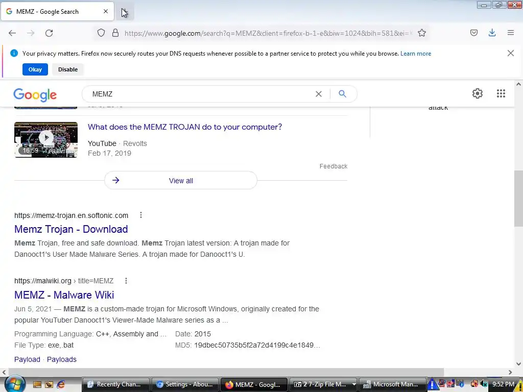Image resolution: width=523 pixels, height=392 pixels.
Task: Select the MEMZ - Google Search tab
Action: pos(57,12)
